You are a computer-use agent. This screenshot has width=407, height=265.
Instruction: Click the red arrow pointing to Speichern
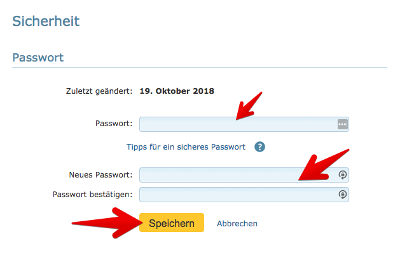pos(107,223)
